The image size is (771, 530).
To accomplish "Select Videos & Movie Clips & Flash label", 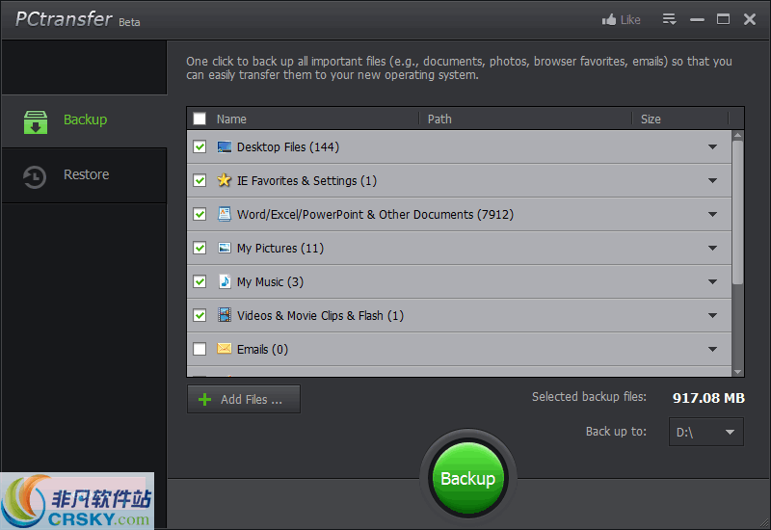I will pos(320,316).
